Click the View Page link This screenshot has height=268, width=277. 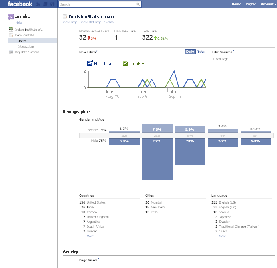tap(70, 22)
